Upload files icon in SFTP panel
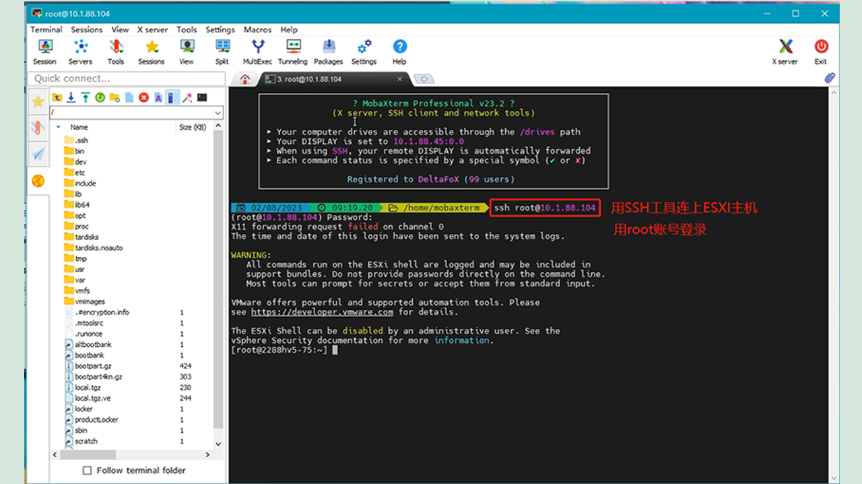 86,97
